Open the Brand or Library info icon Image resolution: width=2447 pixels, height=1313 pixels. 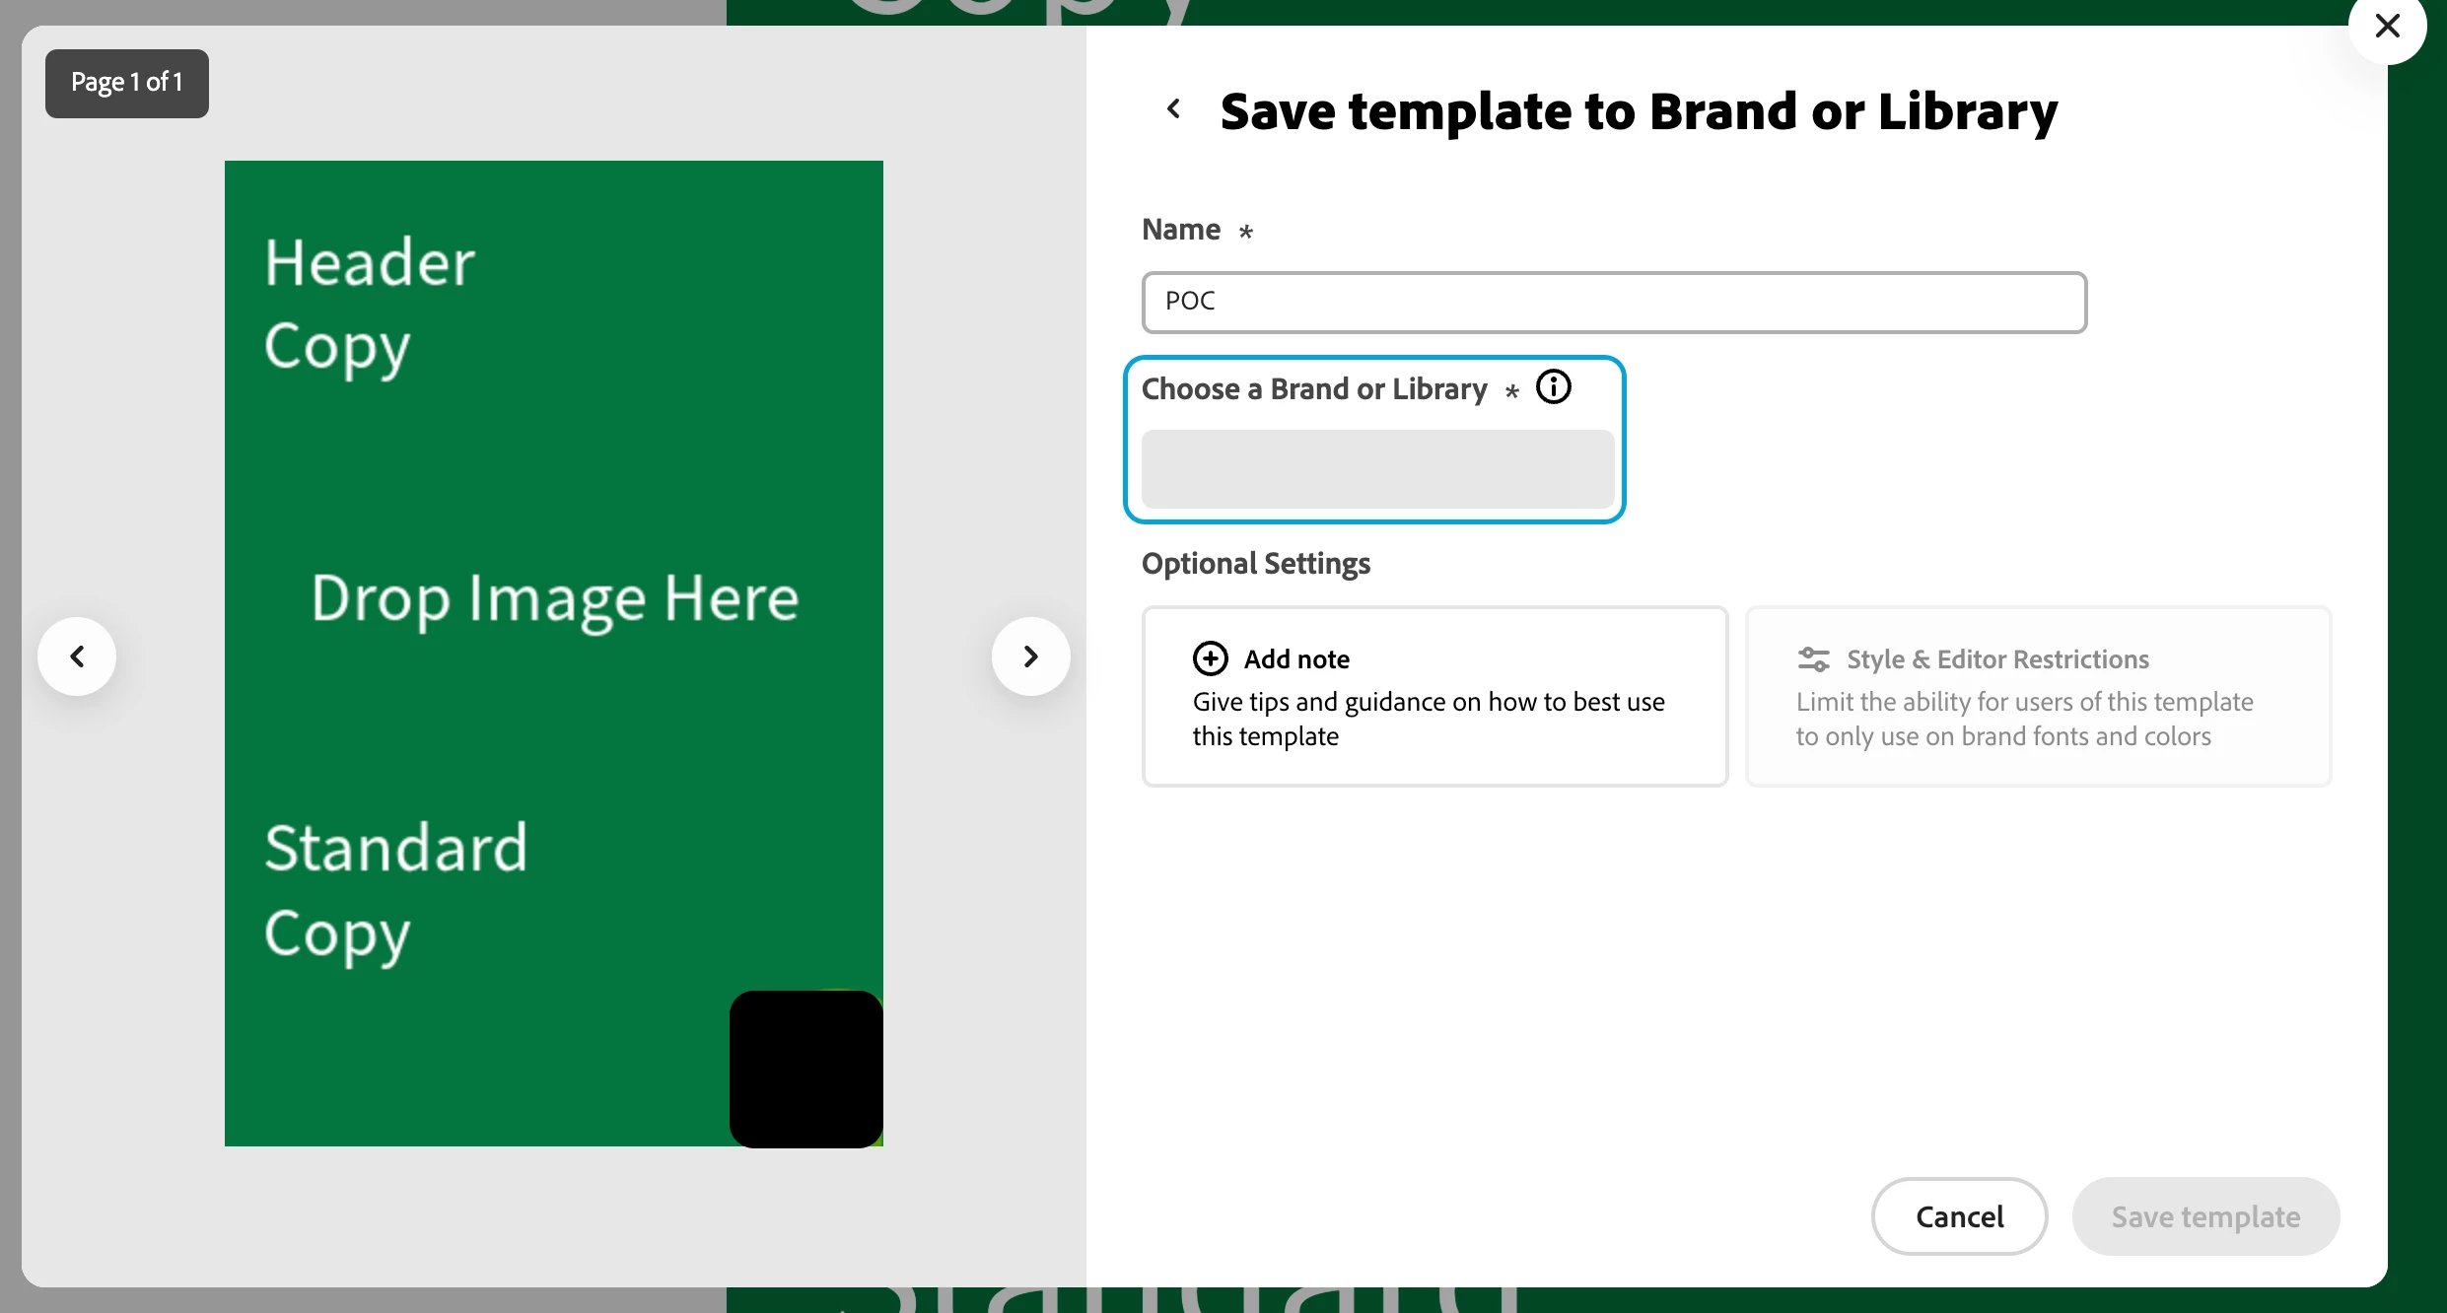tap(1554, 387)
